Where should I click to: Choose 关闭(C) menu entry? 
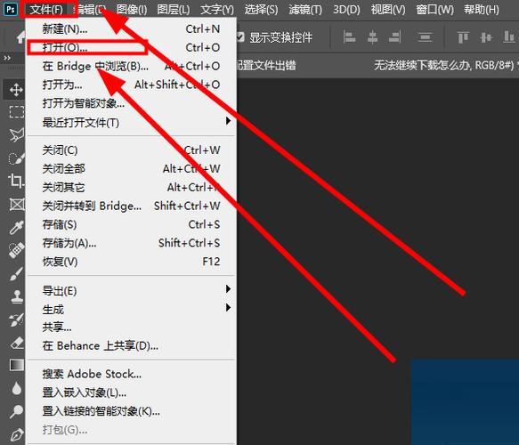131,150
